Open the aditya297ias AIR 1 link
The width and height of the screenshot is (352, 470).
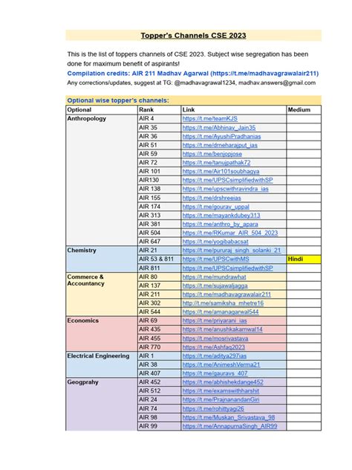coord(215,356)
